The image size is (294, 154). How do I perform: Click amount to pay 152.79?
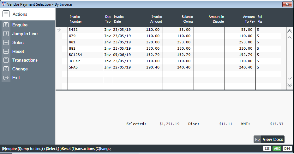(x=246, y=55)
